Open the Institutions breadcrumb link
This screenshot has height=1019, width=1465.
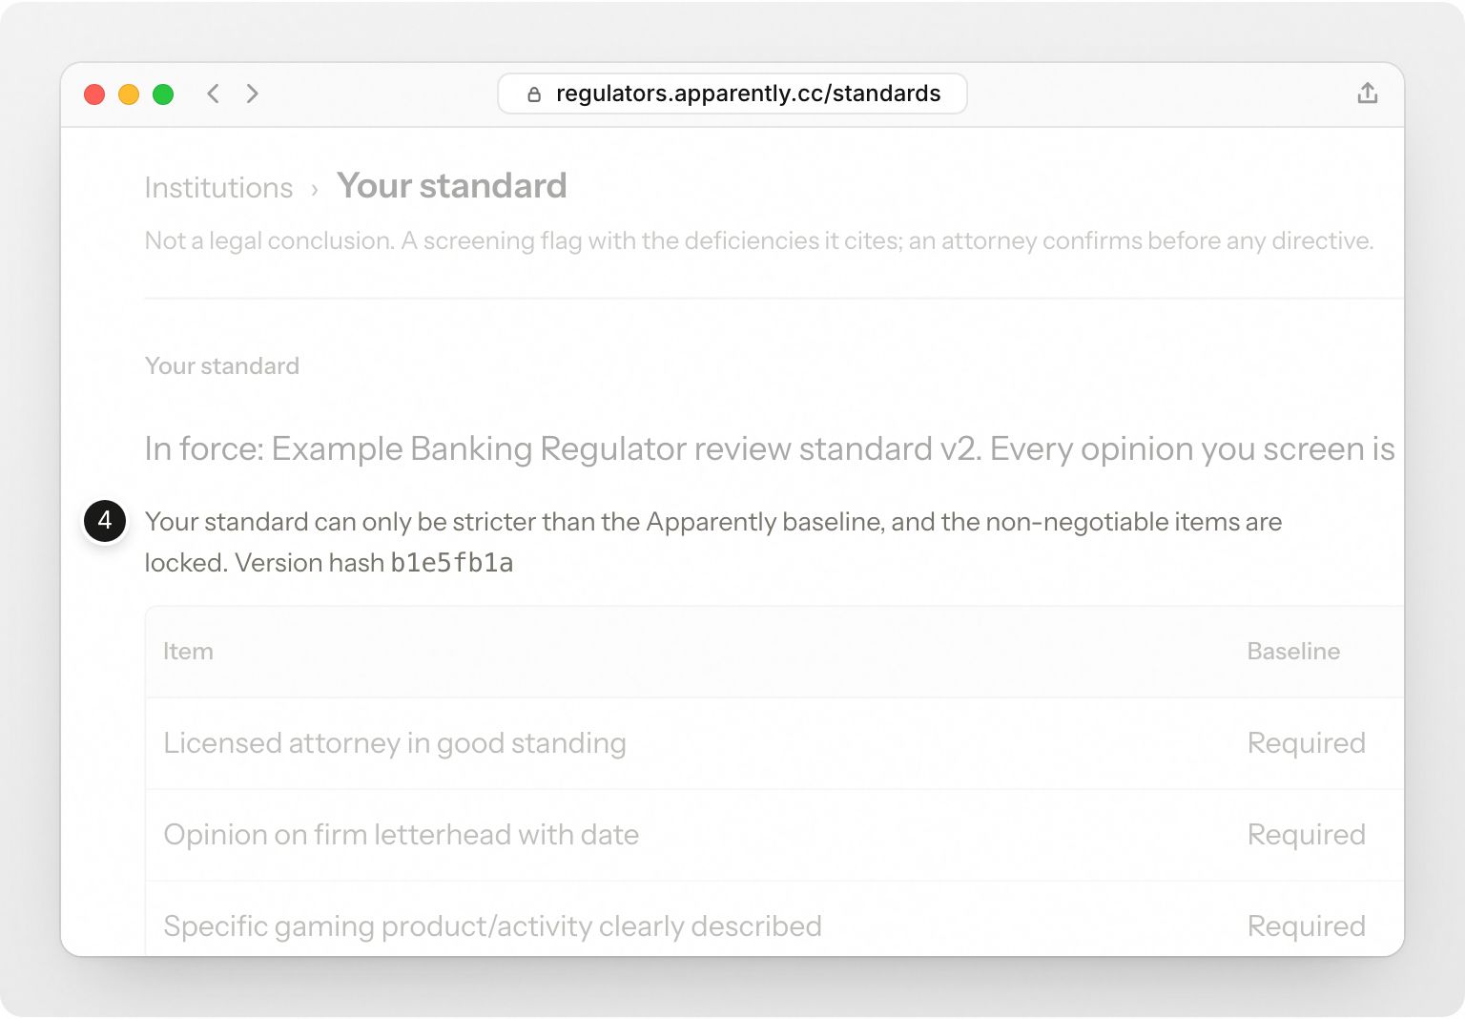(x=218, y=188)
